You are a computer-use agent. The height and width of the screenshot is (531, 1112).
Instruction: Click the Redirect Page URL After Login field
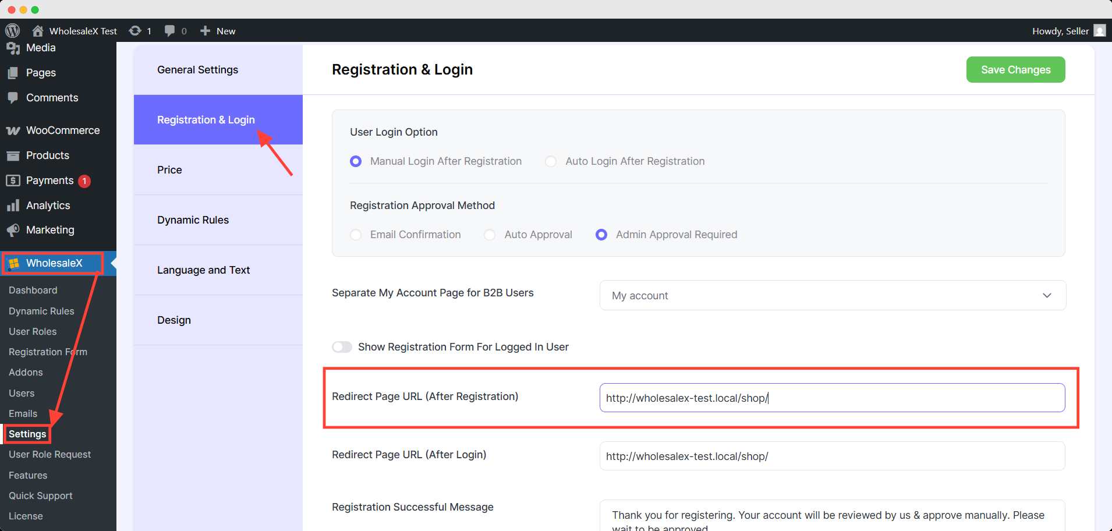pos(833,456)
